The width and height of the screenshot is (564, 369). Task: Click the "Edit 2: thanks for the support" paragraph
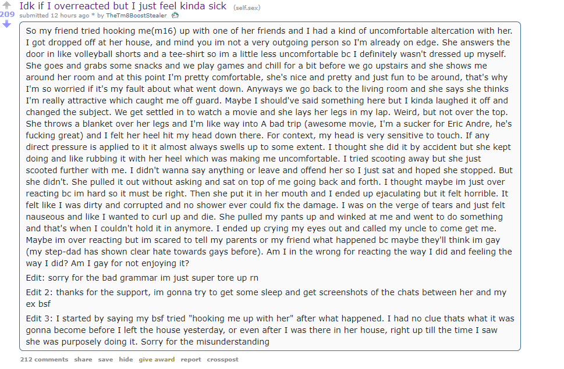point(266,298)
